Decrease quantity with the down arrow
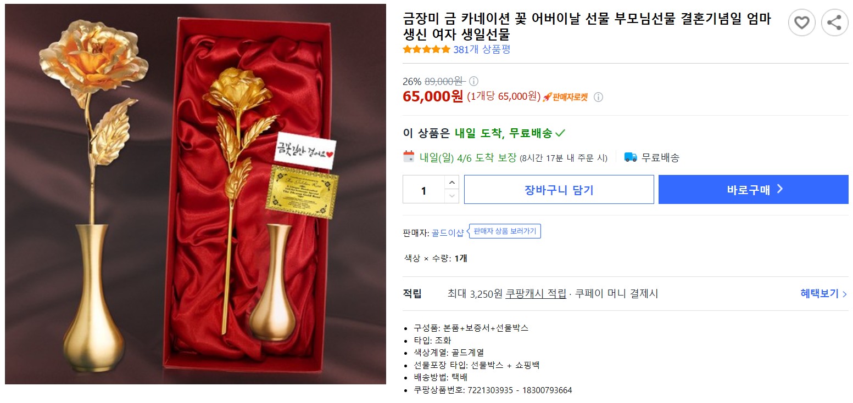853x403 pixels. (451, 196)
